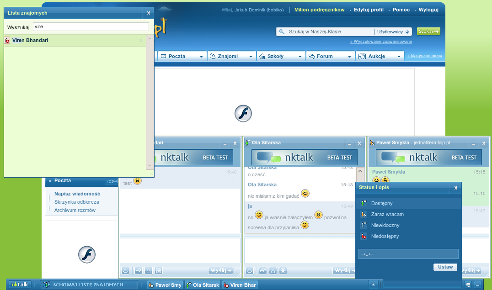This screenshot has width=492, height=290.
Task: Click the Flash plugin icon in top banner
Action: point(243,114)
